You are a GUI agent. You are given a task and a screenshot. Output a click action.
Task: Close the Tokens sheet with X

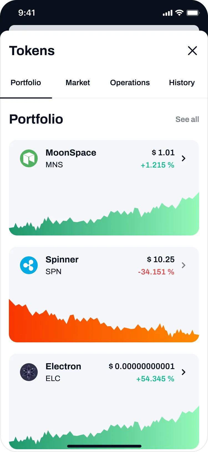(192, 51)
